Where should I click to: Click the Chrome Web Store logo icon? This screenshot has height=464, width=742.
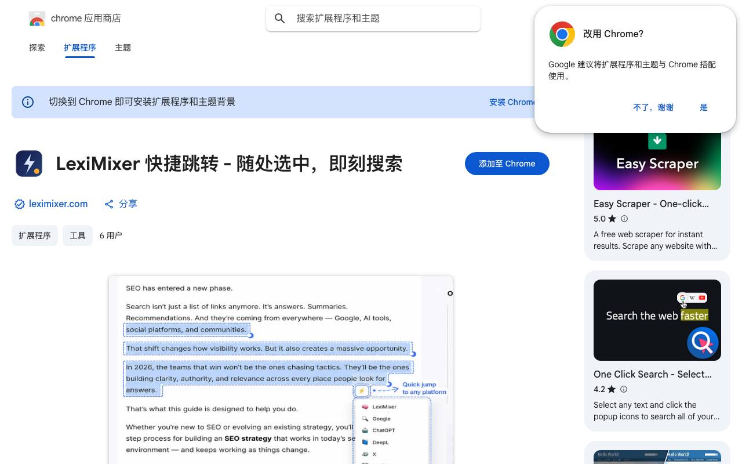(37, 19)
